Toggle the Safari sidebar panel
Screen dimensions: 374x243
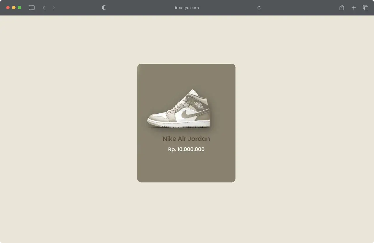[32, 8]
